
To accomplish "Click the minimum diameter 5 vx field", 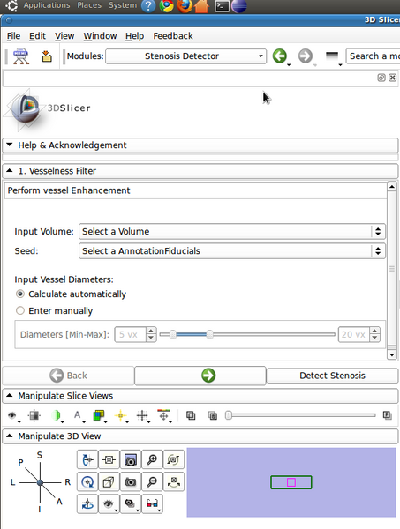I will pos(131,335).
